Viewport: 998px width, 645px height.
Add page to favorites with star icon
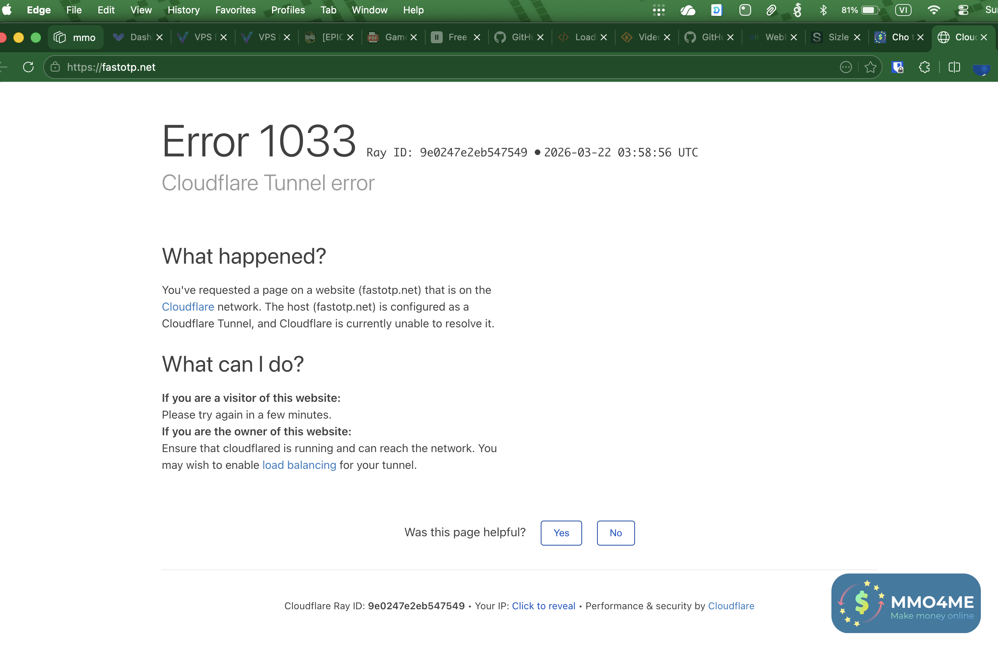tap(870, 67)
